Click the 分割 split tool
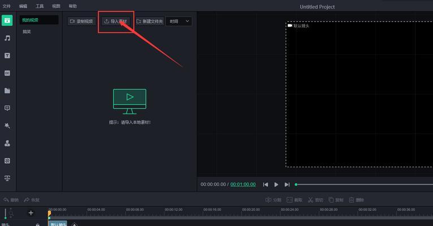This screenshot has width=433, height=226. pos(273,200)
